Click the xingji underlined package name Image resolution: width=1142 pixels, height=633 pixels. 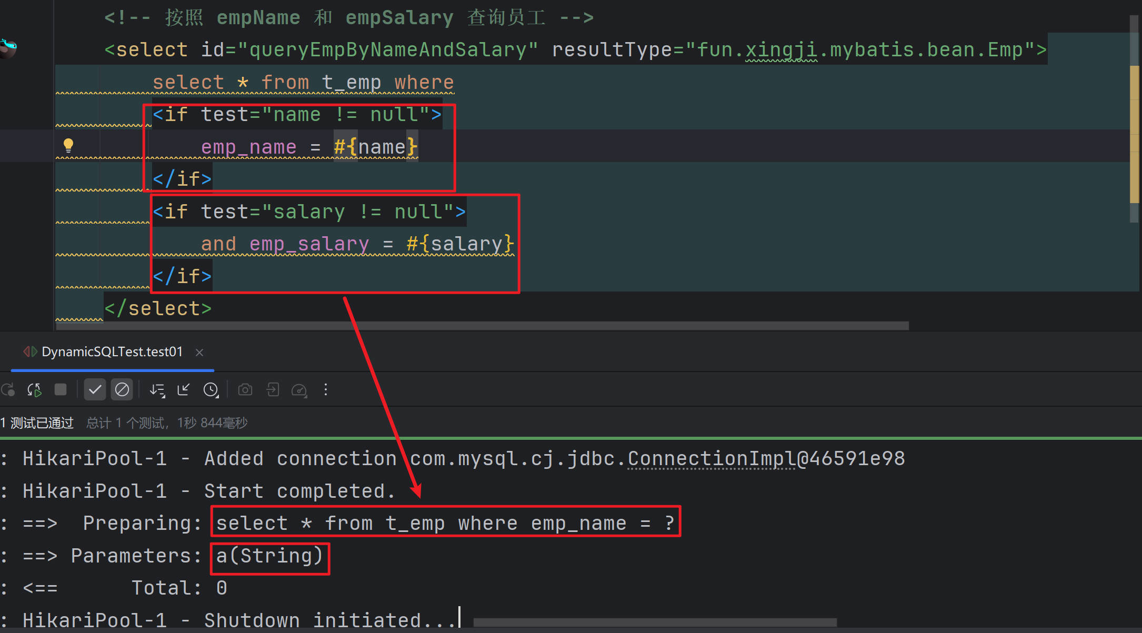[x=780, y=49]
